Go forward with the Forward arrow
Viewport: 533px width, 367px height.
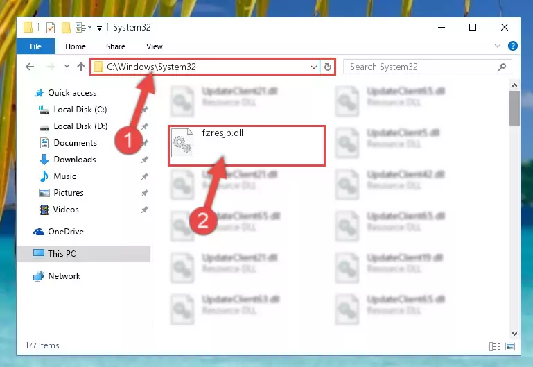coord(51,67)
